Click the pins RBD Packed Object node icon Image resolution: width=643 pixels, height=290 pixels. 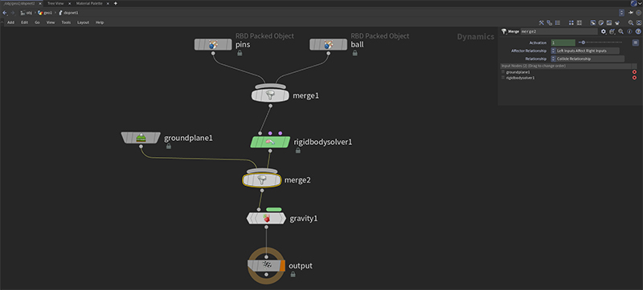point(213,45)
